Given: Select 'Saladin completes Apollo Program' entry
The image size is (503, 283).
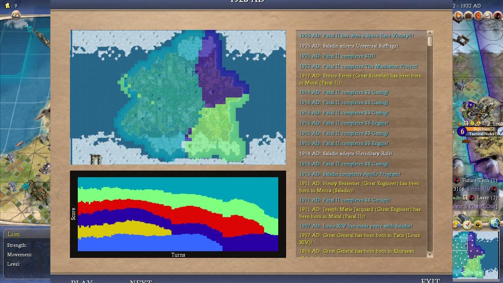Looking at the screenshot, I should (362, 174).
